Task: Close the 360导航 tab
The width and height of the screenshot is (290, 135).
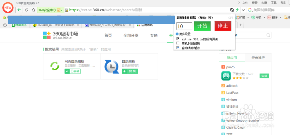Action: [x=78, y=25]
